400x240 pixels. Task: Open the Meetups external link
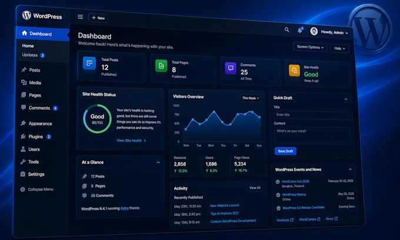[x=285, y=220]
